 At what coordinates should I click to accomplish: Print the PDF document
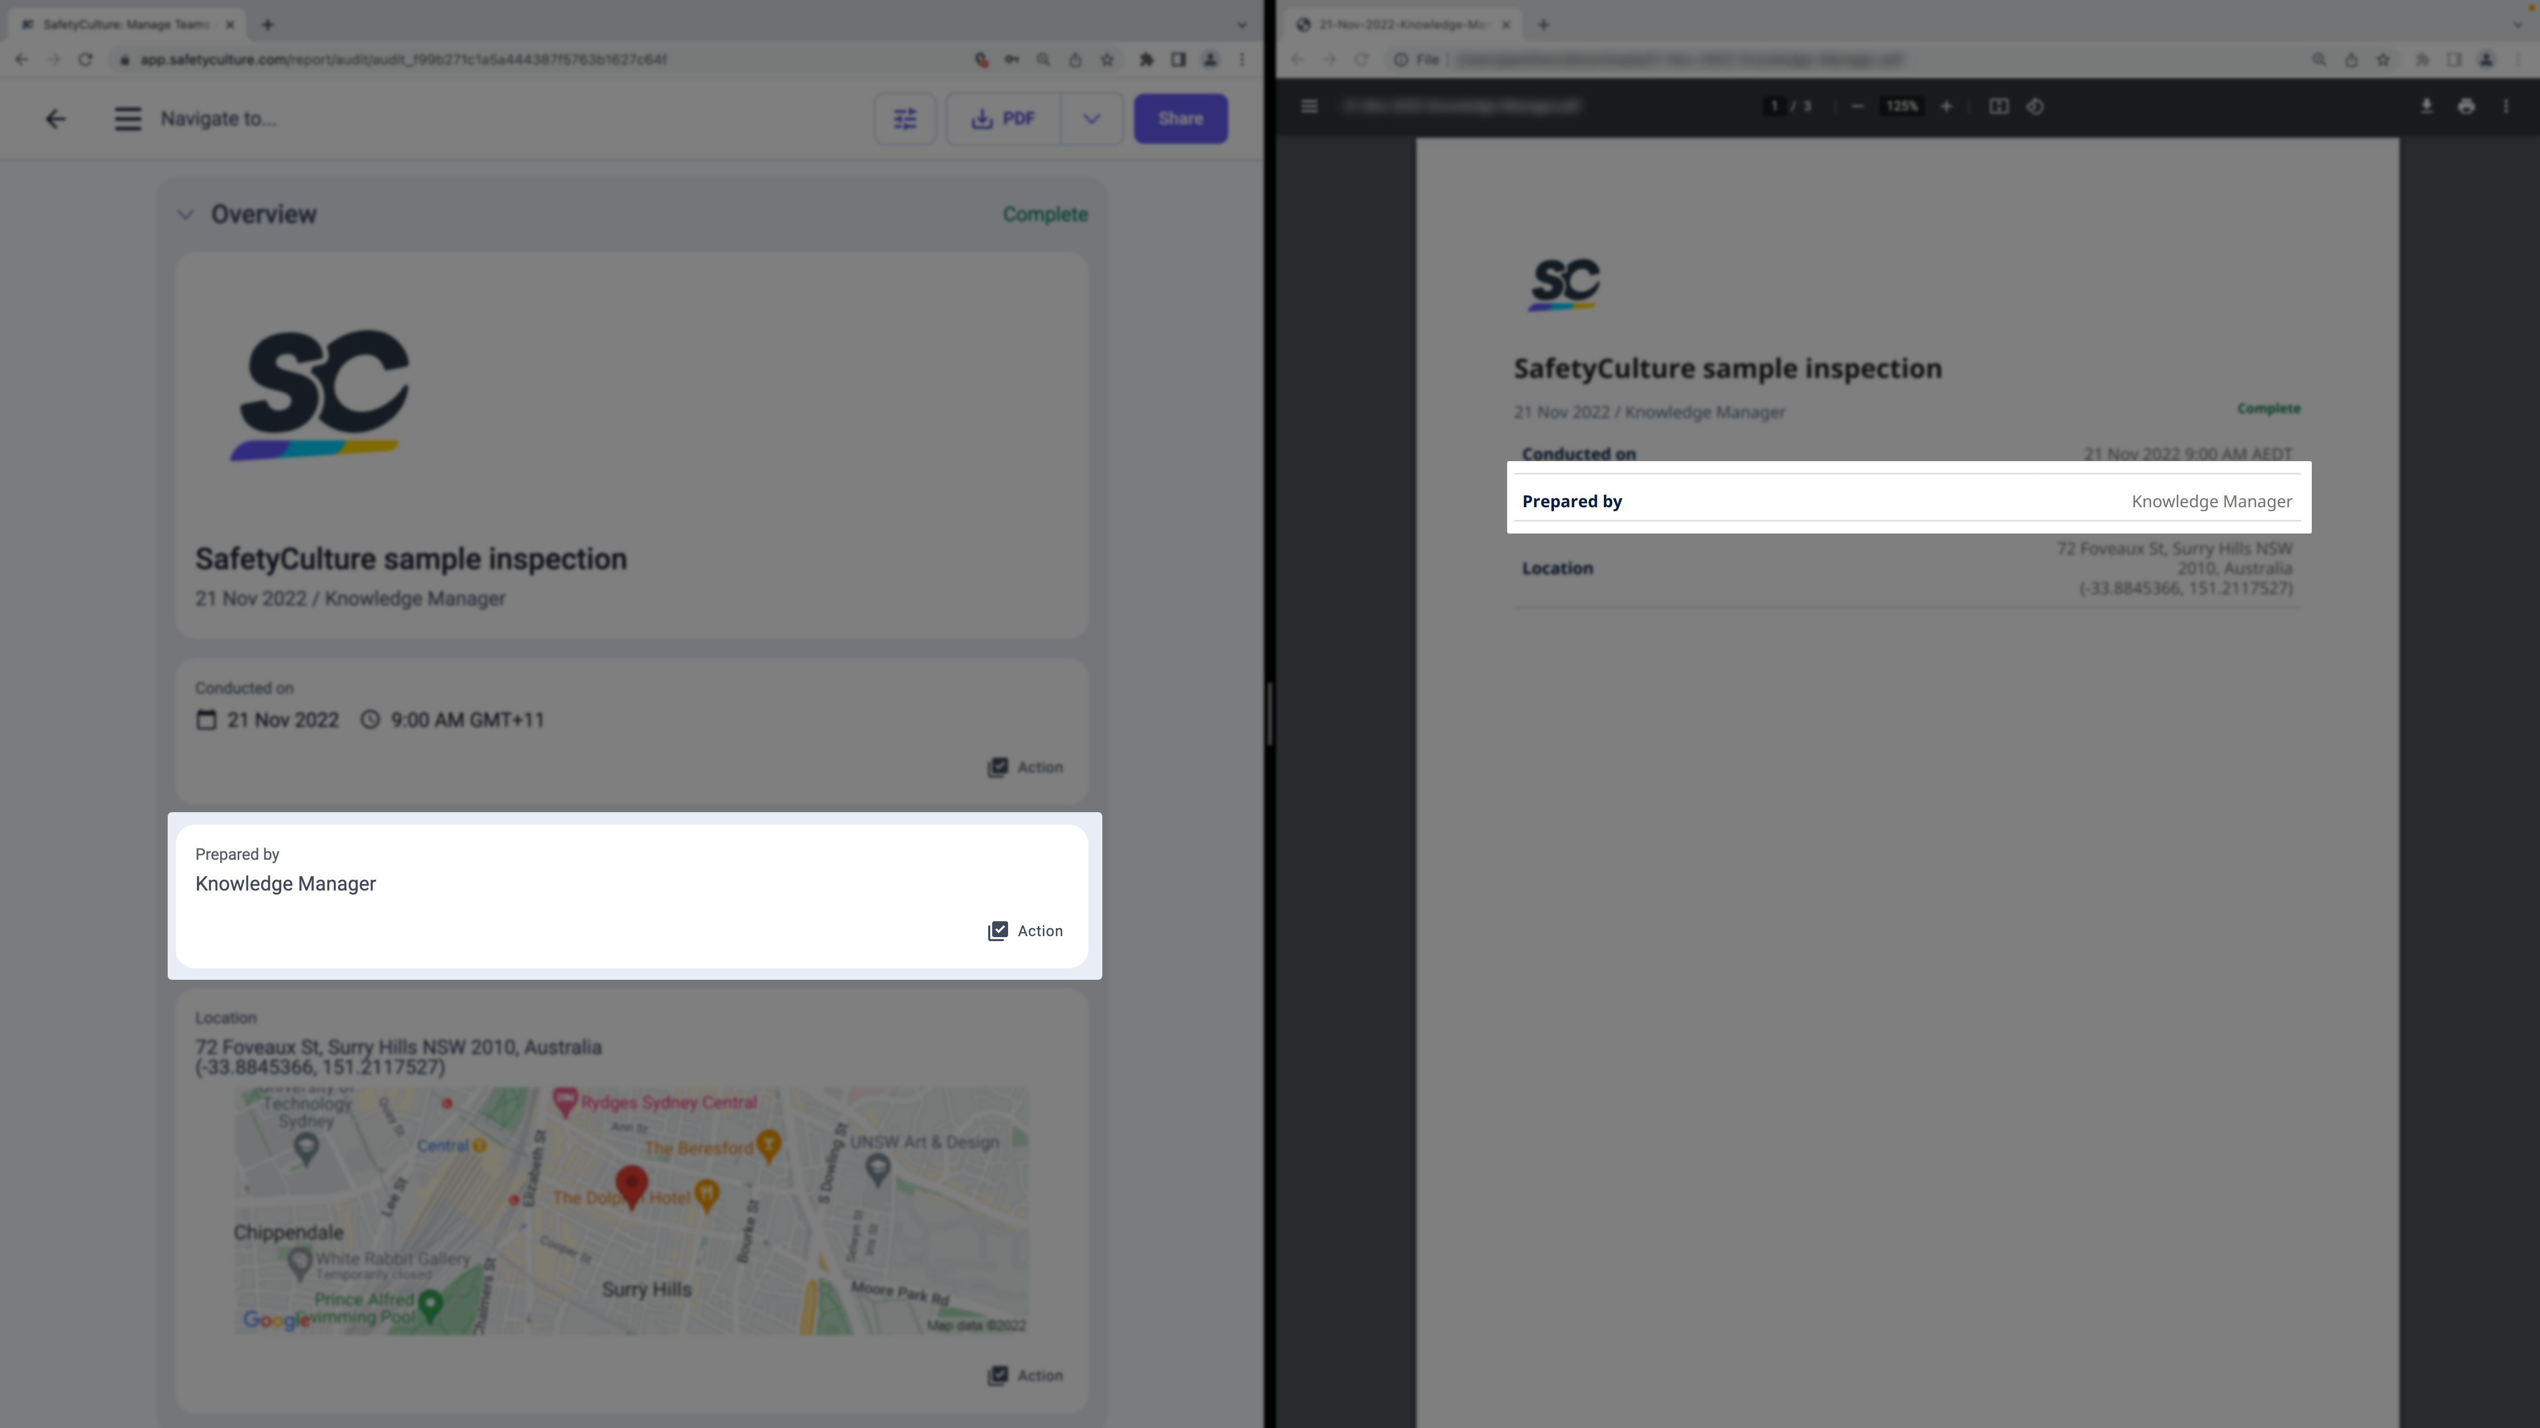pos(2466,107)
